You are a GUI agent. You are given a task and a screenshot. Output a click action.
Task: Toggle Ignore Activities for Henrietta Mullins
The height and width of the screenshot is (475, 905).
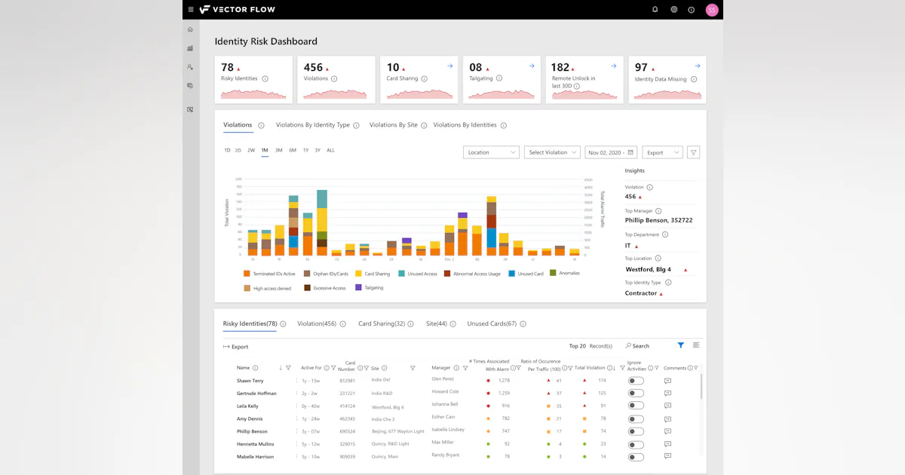(x=637, y=444)
